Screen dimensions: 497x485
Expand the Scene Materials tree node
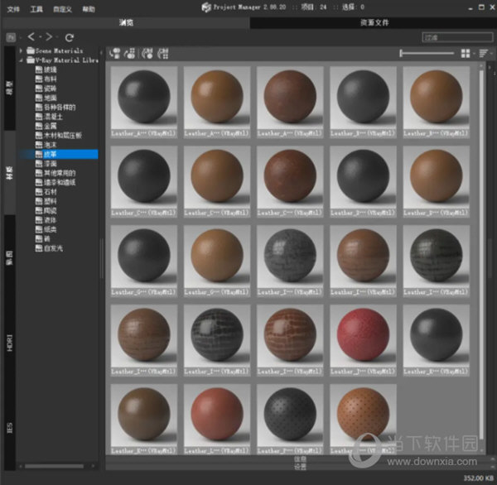[x=22, y=50]
